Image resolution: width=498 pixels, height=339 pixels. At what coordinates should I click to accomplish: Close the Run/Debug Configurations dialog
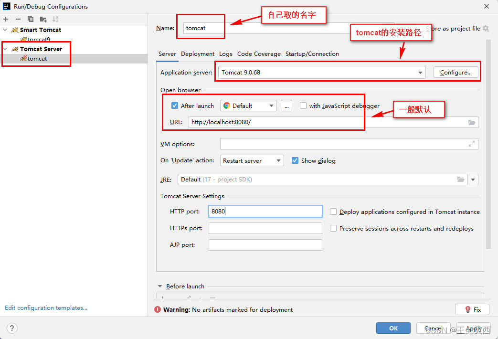(487, 6)
